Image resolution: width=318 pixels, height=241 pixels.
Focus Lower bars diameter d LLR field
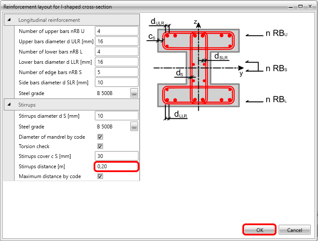point(117,62)
